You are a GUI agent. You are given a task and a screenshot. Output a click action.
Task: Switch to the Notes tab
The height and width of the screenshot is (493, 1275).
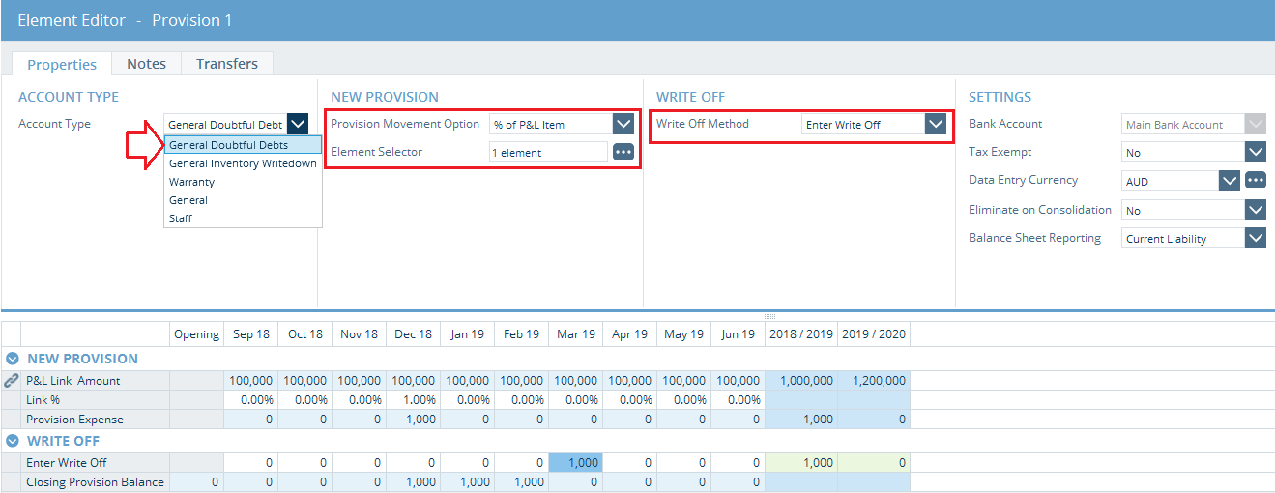[x=146, y=64]
